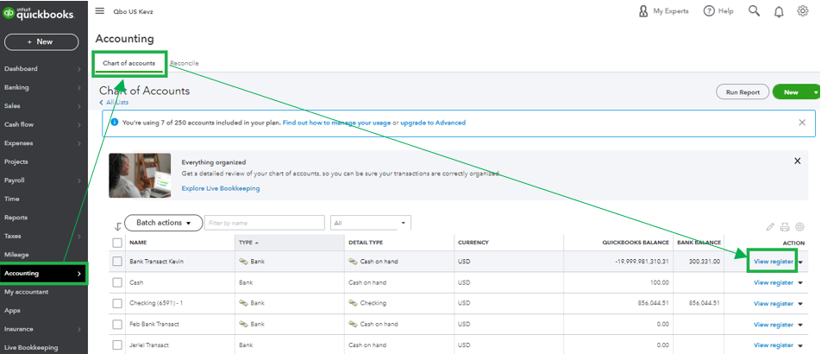Go back via All Lists link
Image resolution: width=821 pixels, height=354 pixels.
(x=114, y=102)
